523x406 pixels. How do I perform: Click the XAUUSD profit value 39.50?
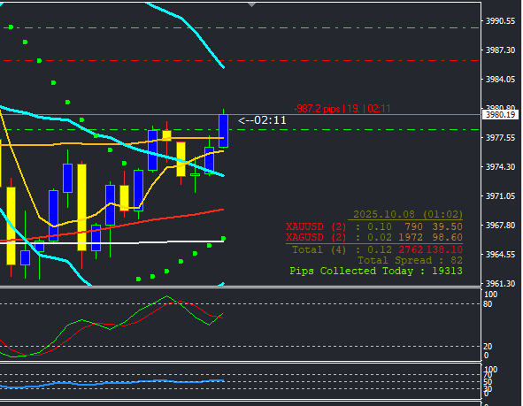(x=447, y=226)
